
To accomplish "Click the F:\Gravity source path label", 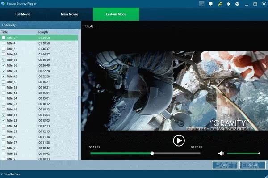I will (9, 25).
